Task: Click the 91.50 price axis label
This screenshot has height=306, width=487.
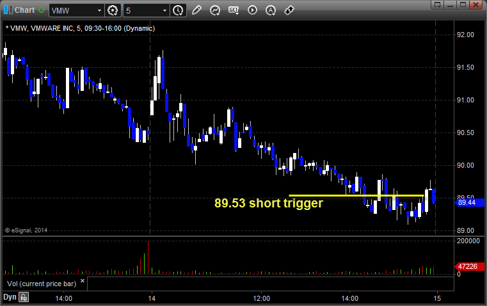Action: [x=465, y=67]
